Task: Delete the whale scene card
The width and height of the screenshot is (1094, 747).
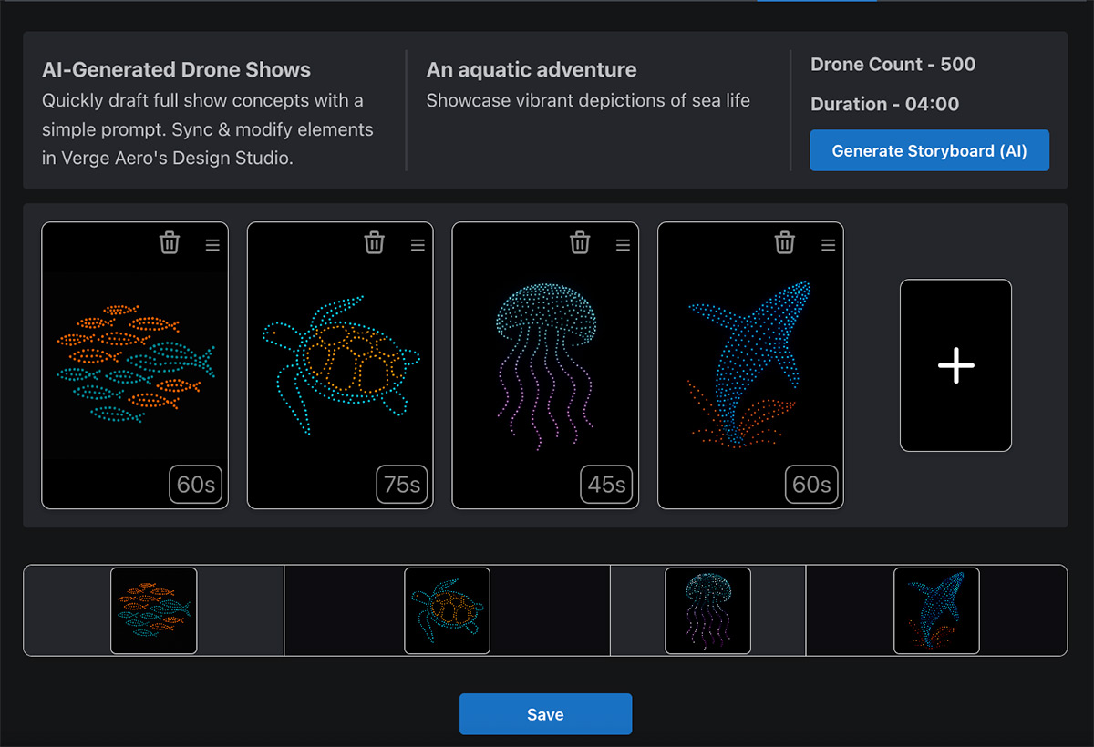Action: coord(785,242)
